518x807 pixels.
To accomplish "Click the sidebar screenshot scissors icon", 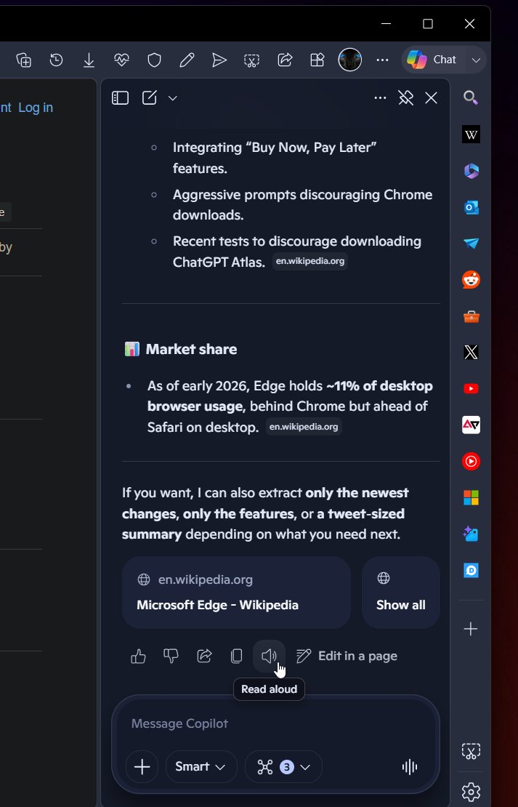I will click(472, 751).
